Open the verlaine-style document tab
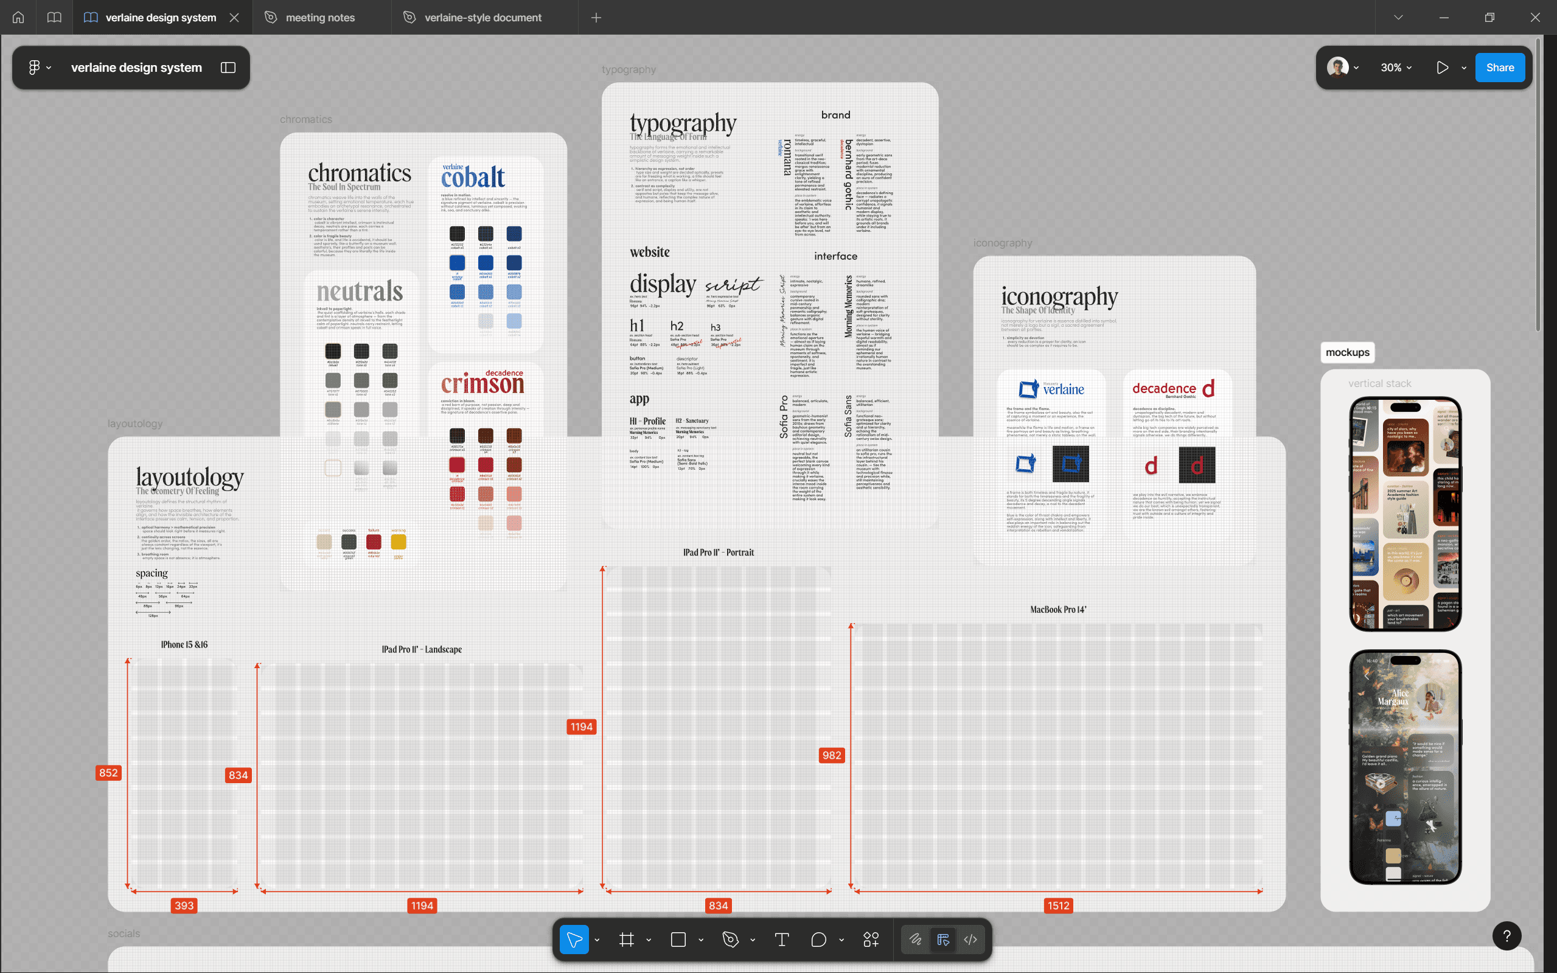 482,18
